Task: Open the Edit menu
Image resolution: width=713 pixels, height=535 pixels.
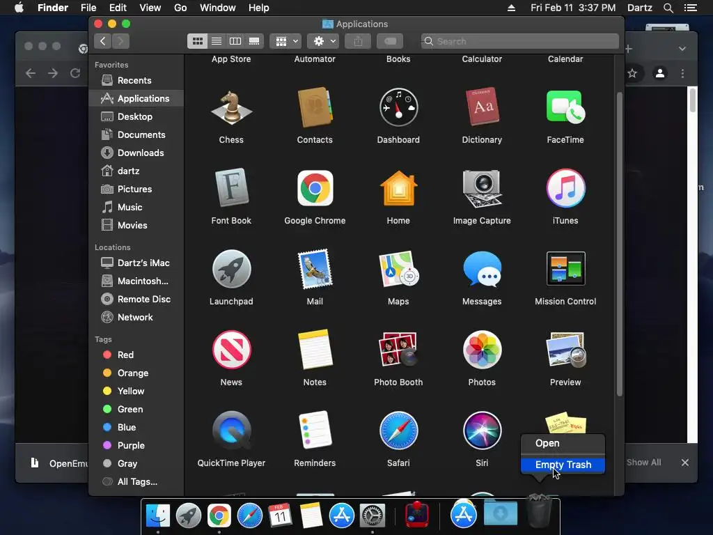Action: tap(118, 8)
